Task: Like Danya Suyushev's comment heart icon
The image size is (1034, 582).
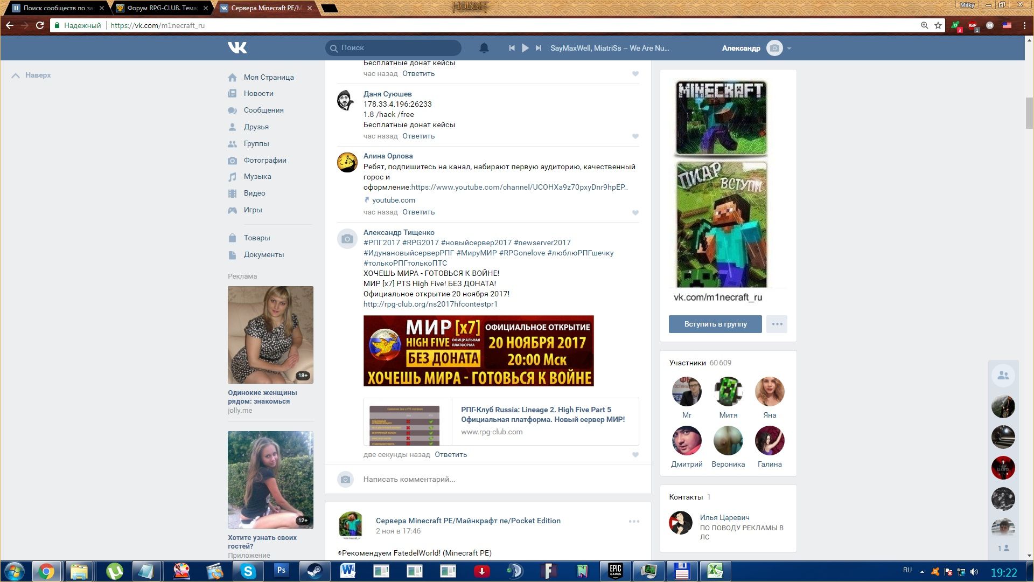Action: click(635, 136)
